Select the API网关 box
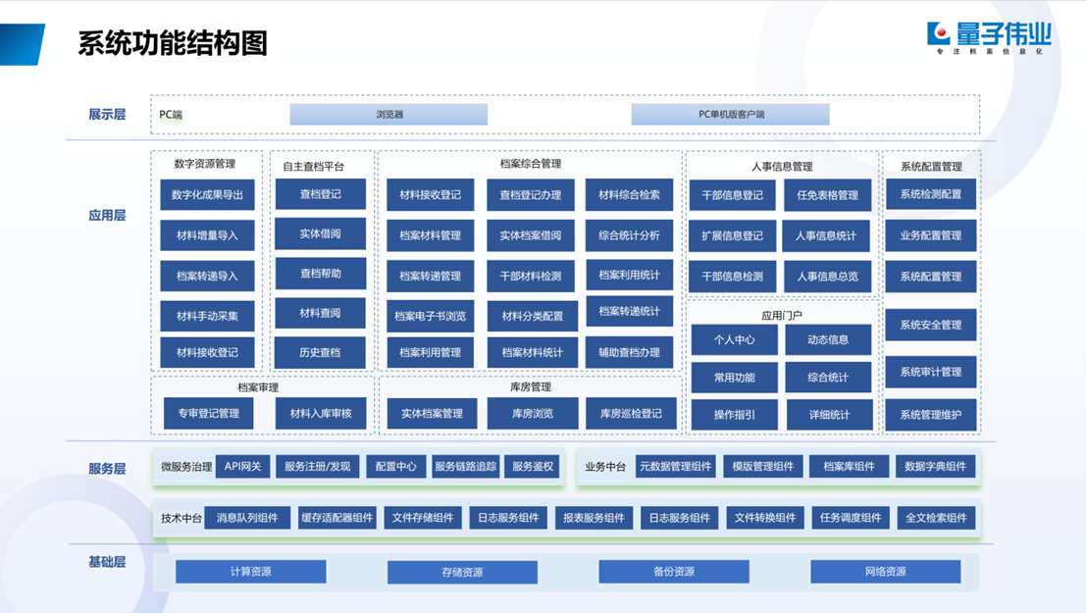 coord(242,466)
